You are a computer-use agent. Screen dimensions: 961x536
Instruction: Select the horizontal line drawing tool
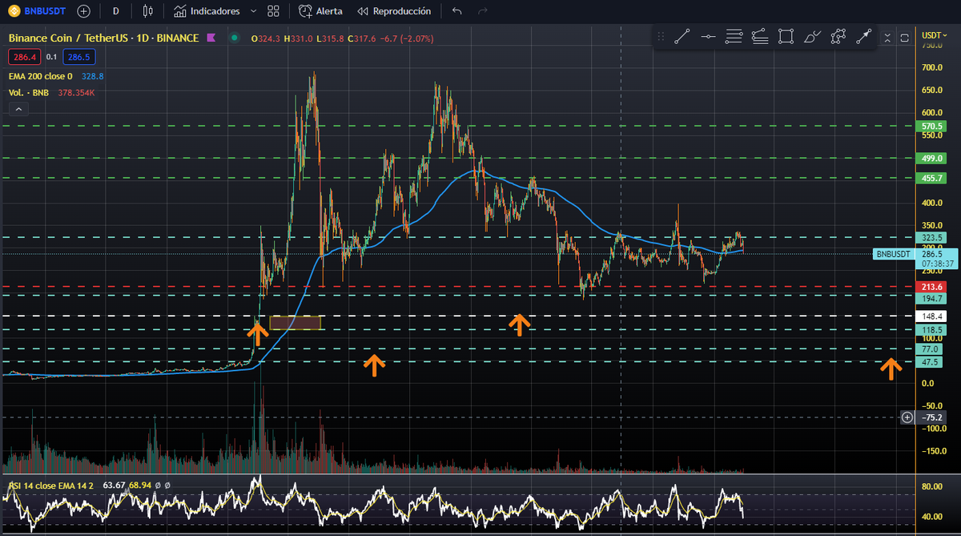[x=708, y=37]
